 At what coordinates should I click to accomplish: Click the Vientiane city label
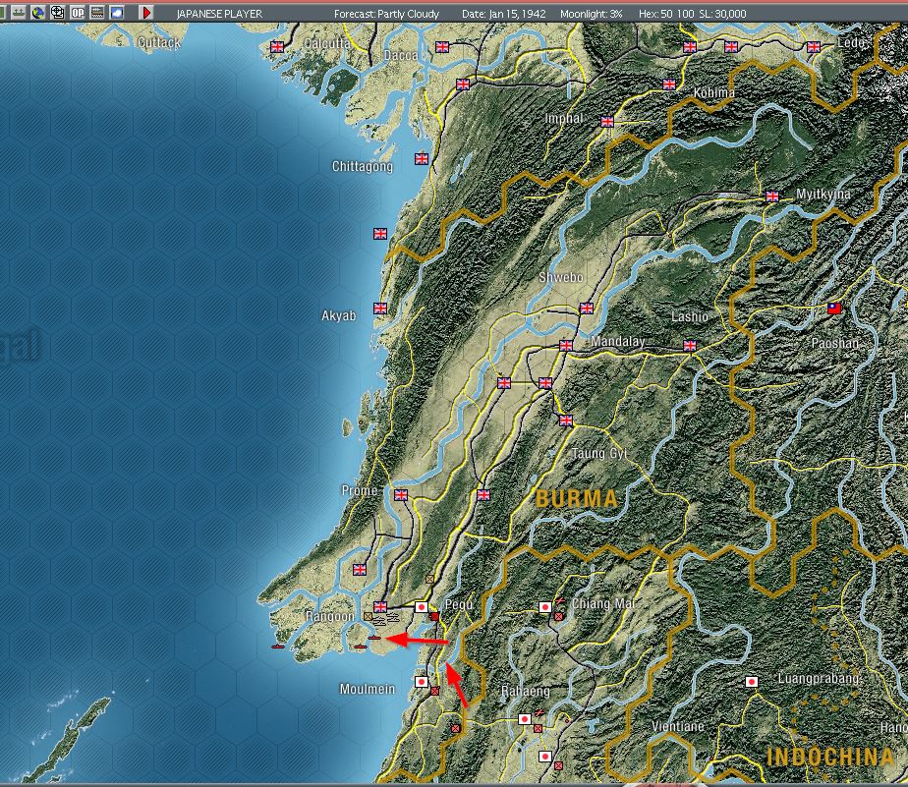coord(678,726)
